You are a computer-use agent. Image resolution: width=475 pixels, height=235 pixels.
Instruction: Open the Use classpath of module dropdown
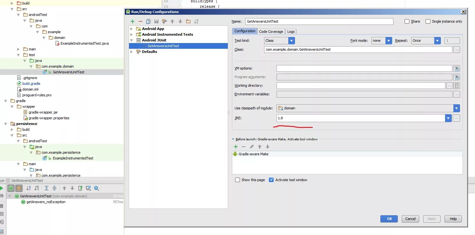pos(457,108)
